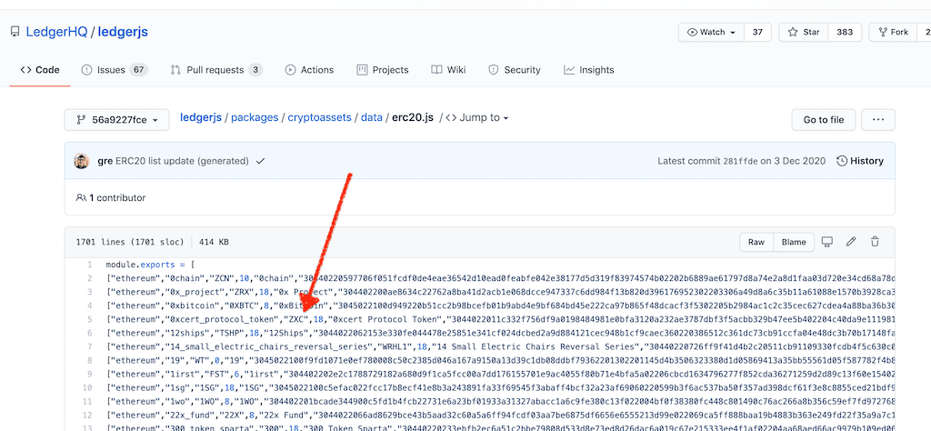Select line number 5

[x=88, y=319]
